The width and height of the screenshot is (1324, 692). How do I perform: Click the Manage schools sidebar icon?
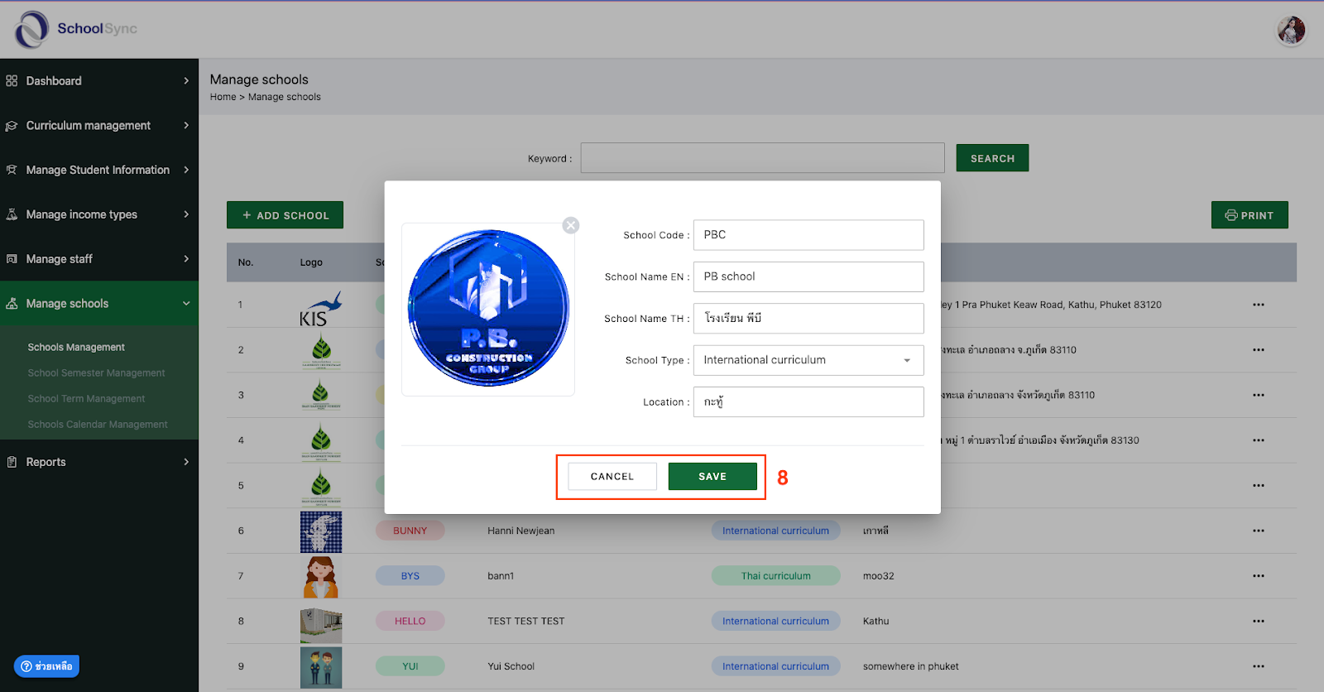12,304
